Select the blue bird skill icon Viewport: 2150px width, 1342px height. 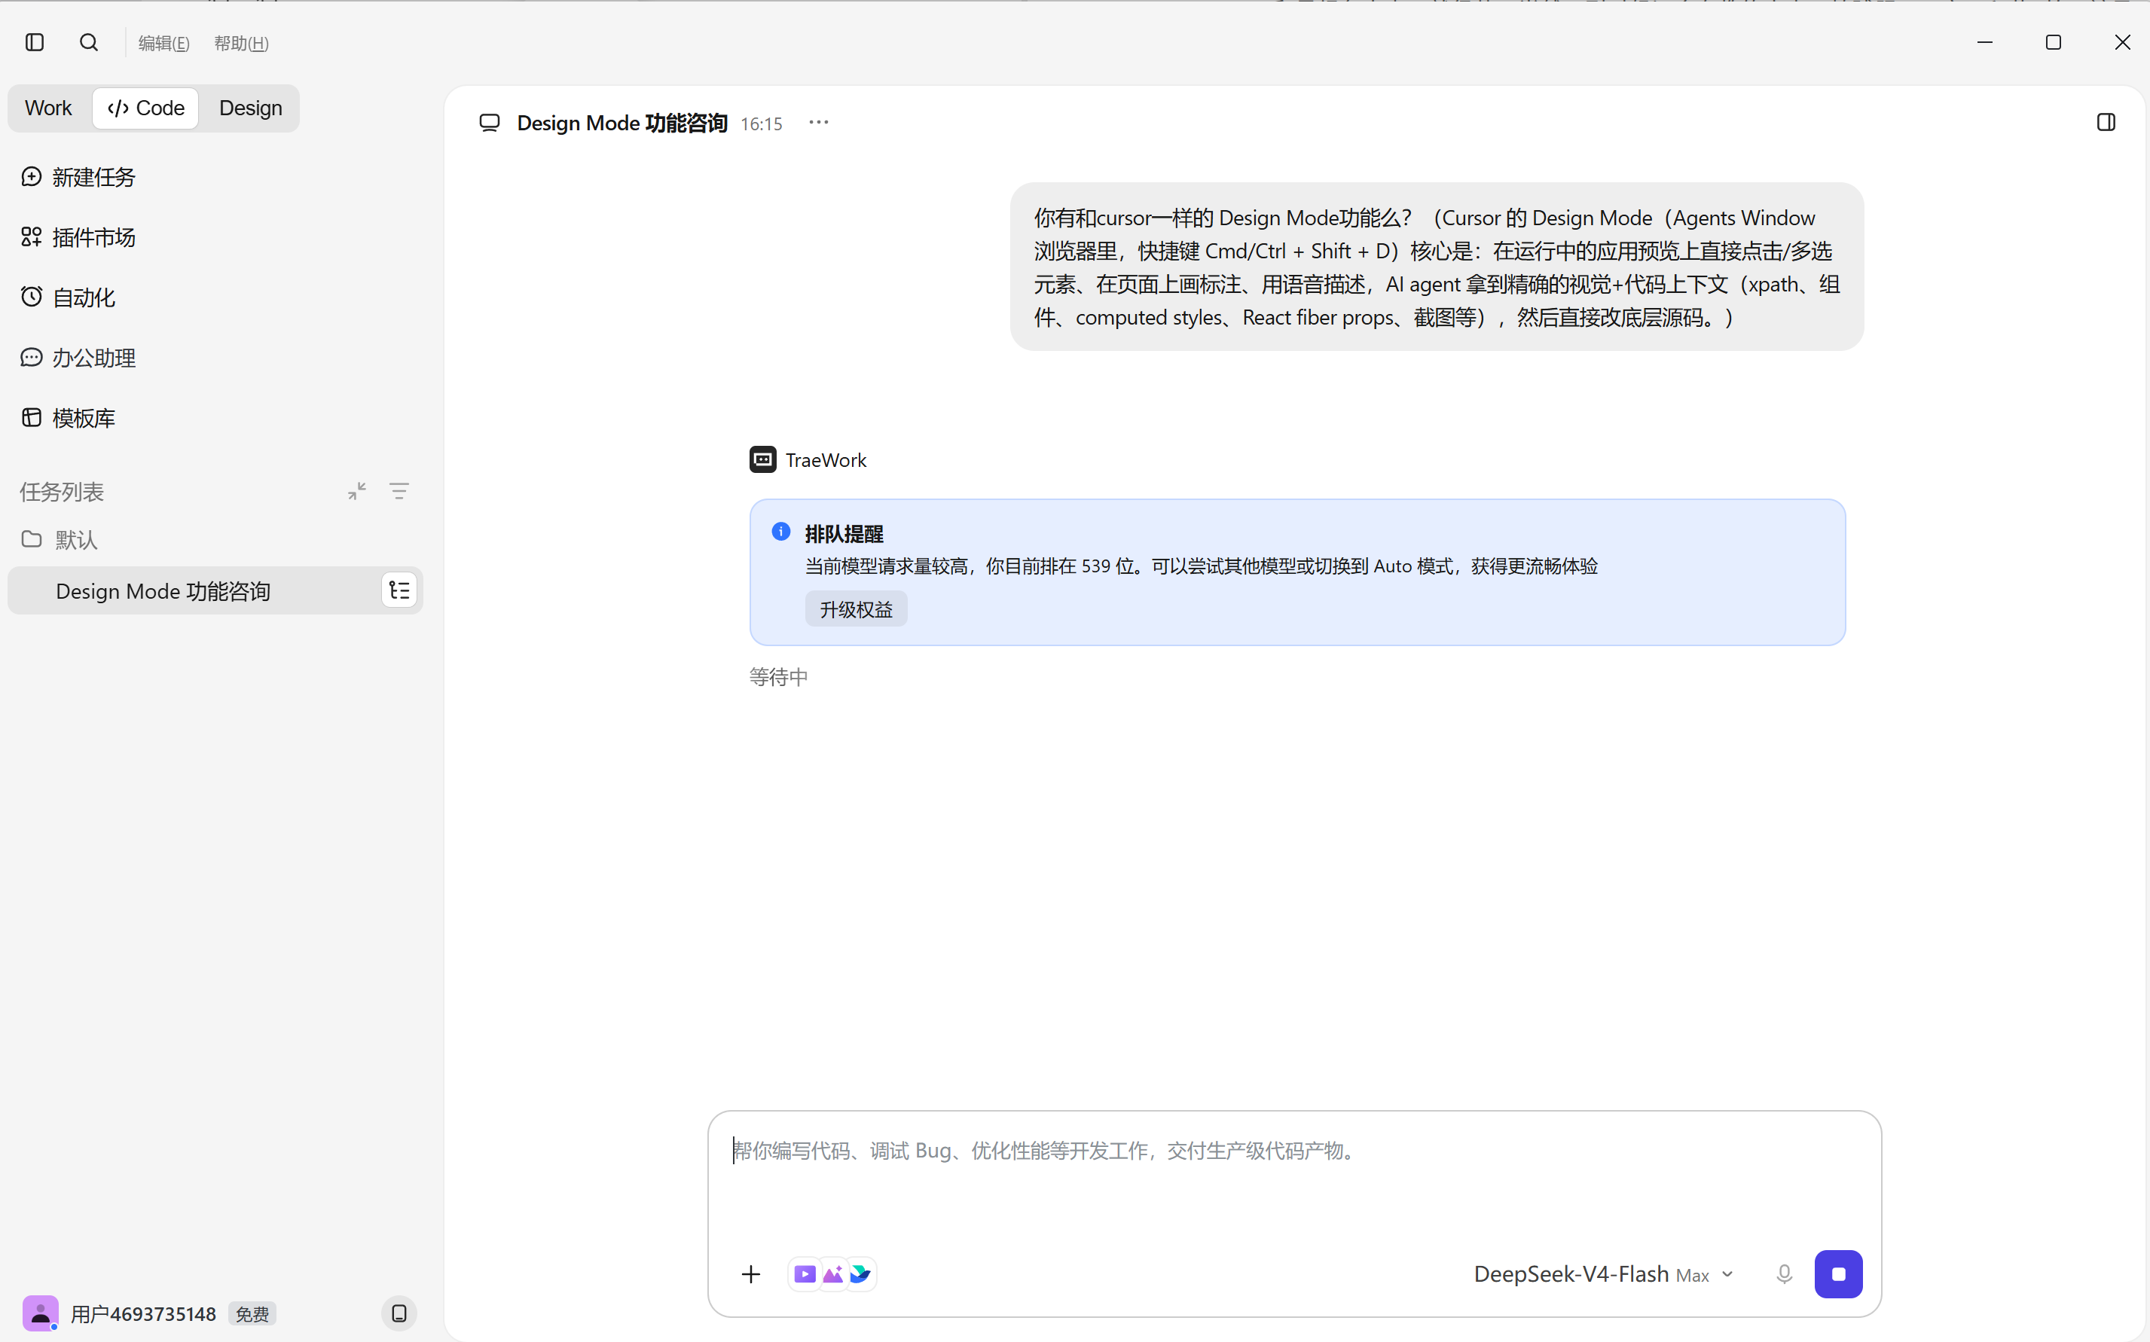point(860,1274)
